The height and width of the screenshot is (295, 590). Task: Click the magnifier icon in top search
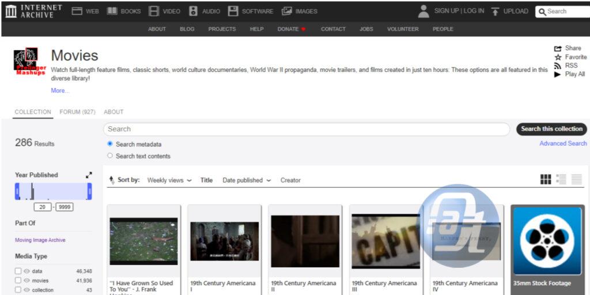(x=542, y=12)
